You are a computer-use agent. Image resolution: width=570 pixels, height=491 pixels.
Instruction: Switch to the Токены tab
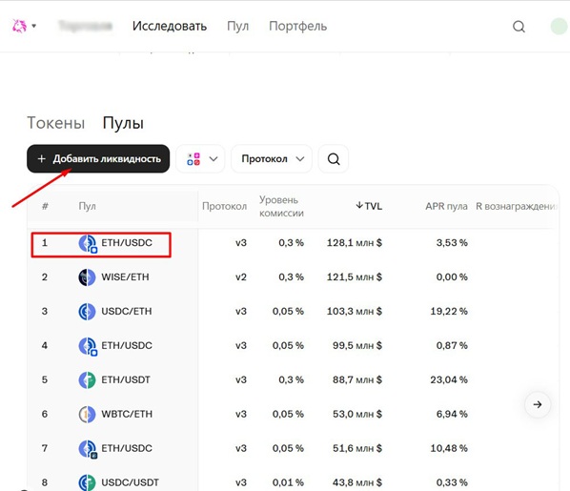[x=55, y=123]
